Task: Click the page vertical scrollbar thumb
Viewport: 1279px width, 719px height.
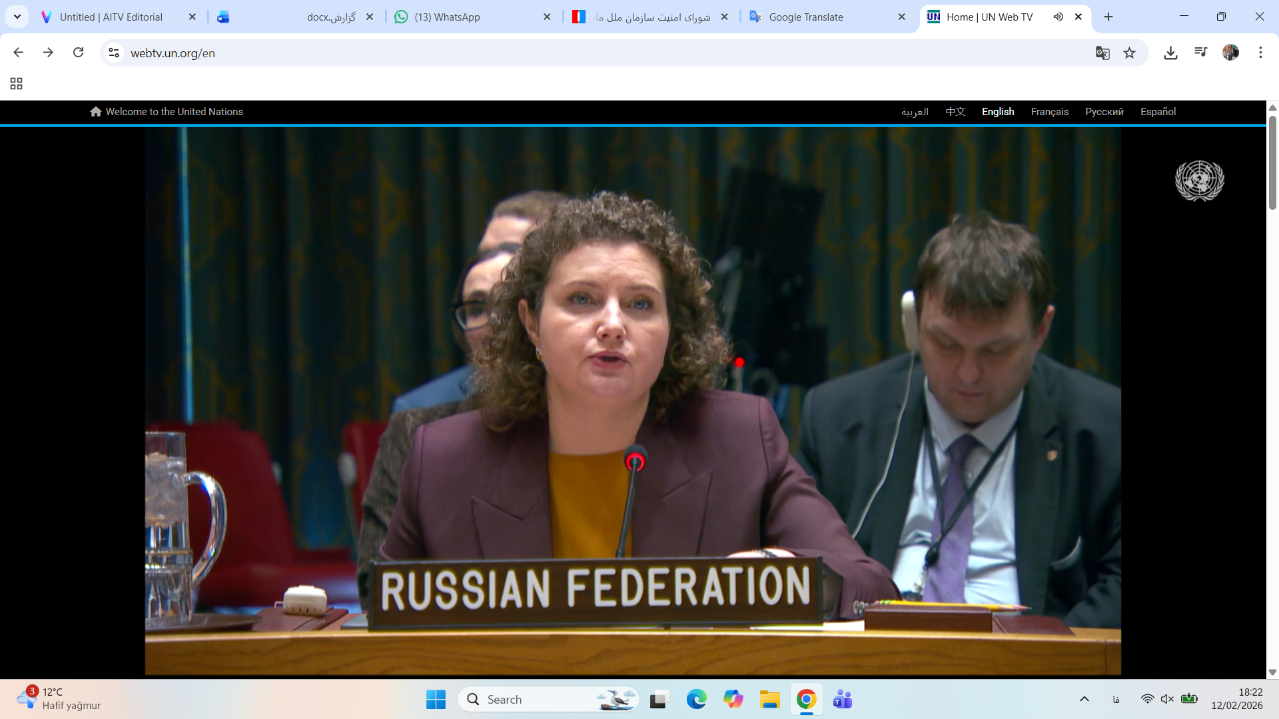Action: (1272, 163)
